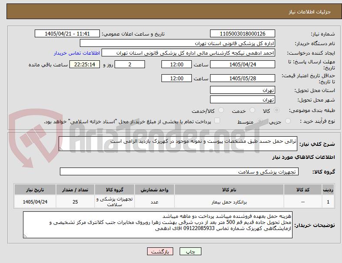Viewport: 342px width, 263px height.
Task: Click the تعداد / مقدار column header
Action: [x=75, y=190]
